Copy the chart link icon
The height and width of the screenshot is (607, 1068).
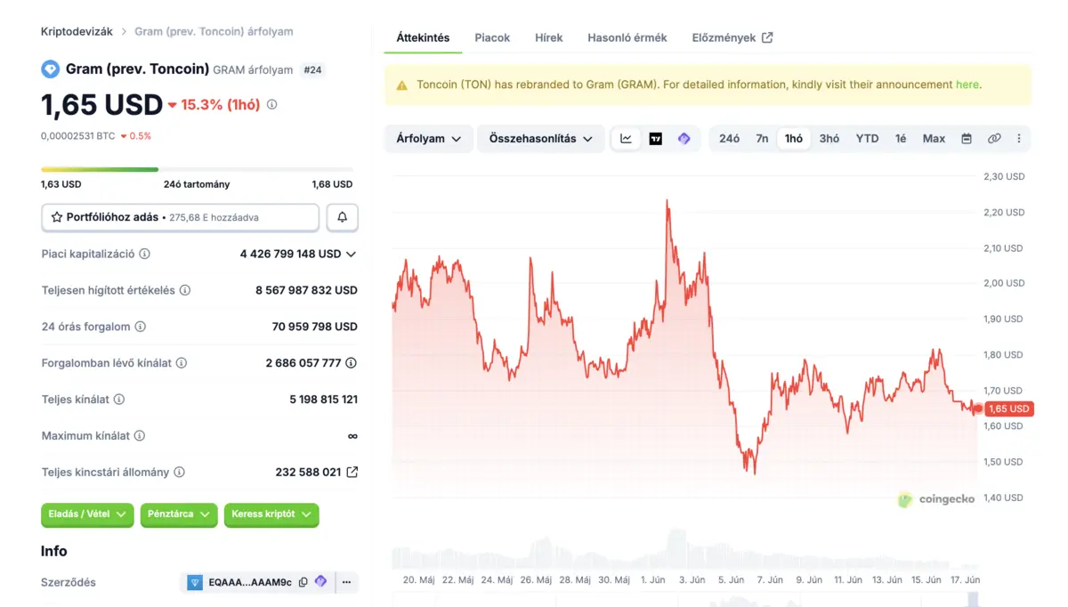[x=994, y=139]
